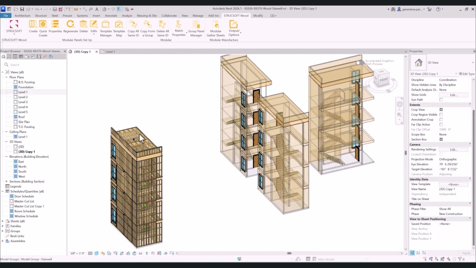Viewport: 476px width, 268px height.
Task: Open Output/Options dropdown tool
Action: [x=234, y=28]
